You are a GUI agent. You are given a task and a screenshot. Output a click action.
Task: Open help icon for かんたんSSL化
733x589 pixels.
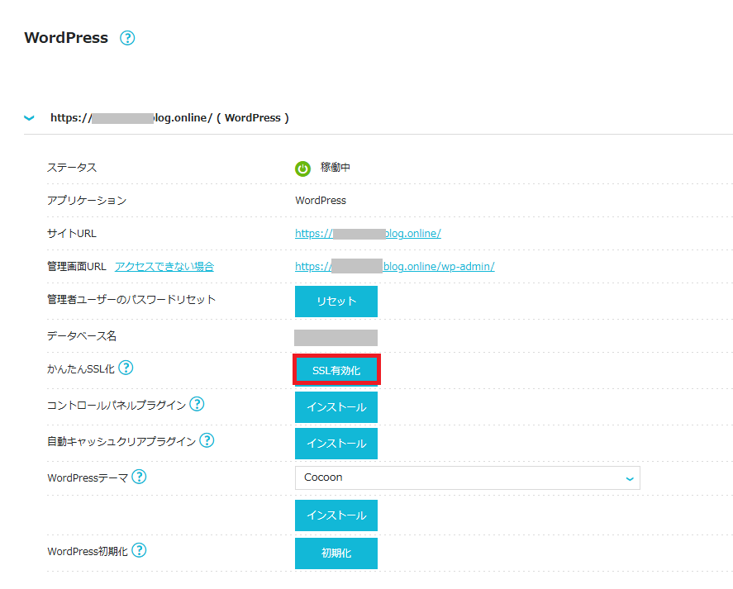click(x=126, y=368)
